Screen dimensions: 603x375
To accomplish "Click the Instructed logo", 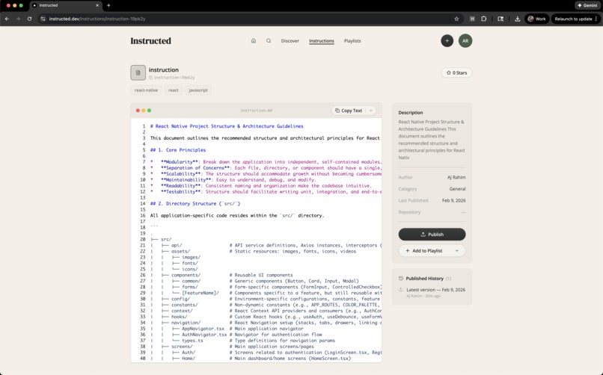I will pos(151,40).
